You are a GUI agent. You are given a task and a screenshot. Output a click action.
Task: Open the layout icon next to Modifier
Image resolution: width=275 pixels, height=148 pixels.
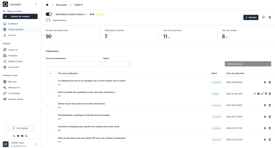(263, 17)
